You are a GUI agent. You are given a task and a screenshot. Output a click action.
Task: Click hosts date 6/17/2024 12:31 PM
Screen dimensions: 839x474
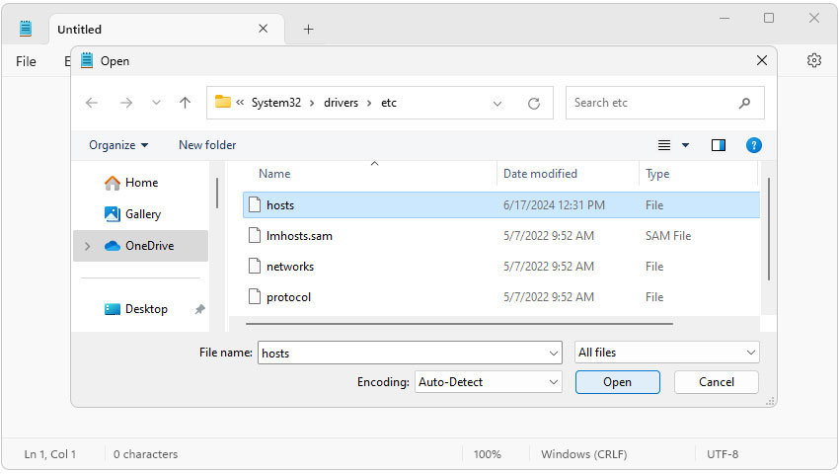point(554,205)
